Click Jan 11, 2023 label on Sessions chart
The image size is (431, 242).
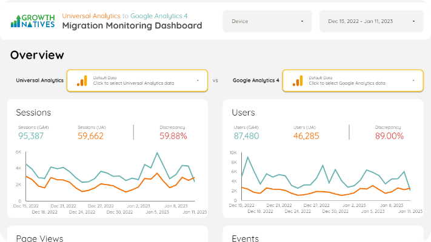pos(195,212)
